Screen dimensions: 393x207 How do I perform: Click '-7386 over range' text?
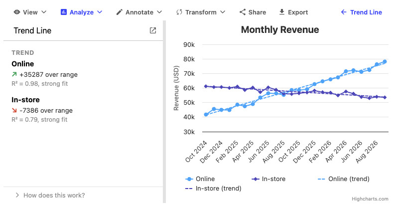[x=46, y=110]
